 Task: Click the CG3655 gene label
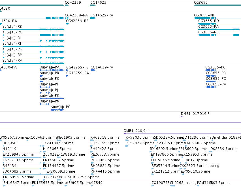point(201,3)
